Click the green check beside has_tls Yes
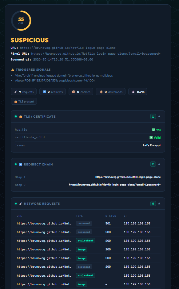The height and width of the screenshot is (289, 179). pyautogui.click(x=153, y=130)
